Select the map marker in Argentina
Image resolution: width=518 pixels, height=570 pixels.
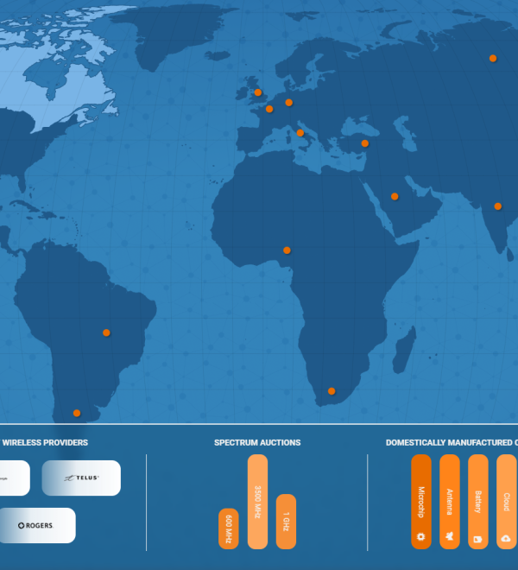(76, 413)
